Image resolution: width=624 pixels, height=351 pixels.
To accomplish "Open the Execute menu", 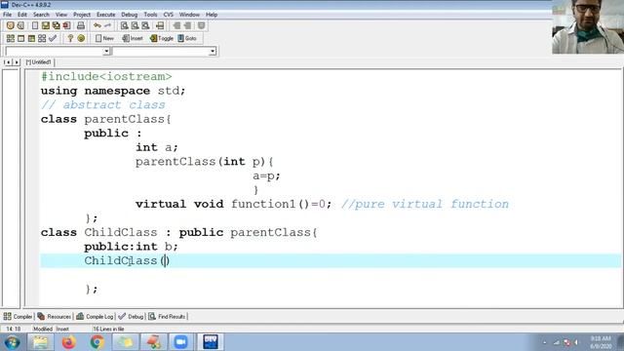I will pos(106,15).
